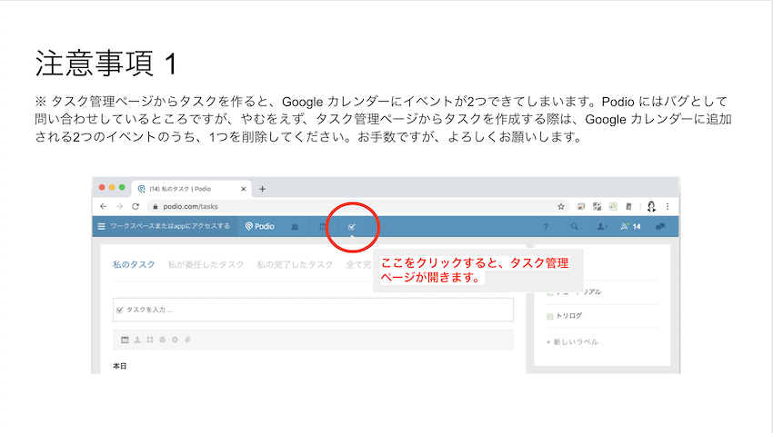Click the Podio search magnifier icon
Viewport: 773px width, 433px height.
(x=574, y=227)
